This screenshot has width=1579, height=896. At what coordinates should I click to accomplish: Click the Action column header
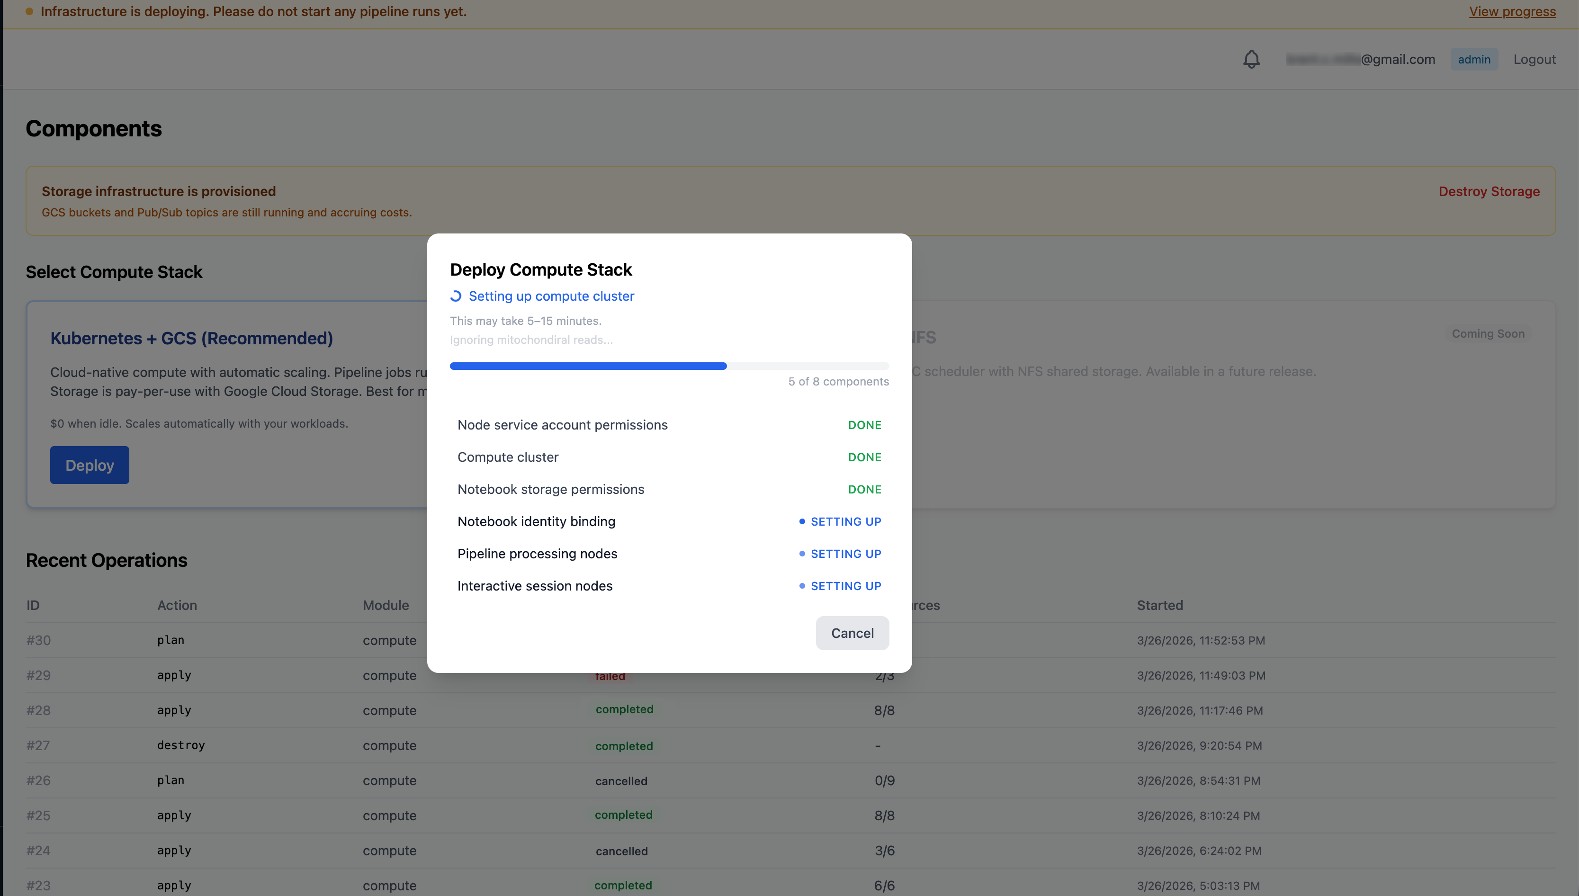pyautogui.click(x=177, y=605)
